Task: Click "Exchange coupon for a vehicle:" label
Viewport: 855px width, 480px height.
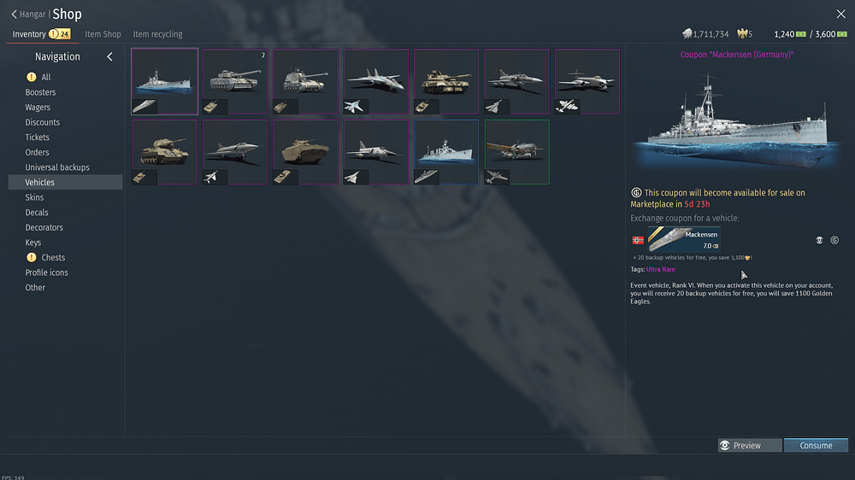Action: click(684, 218)
